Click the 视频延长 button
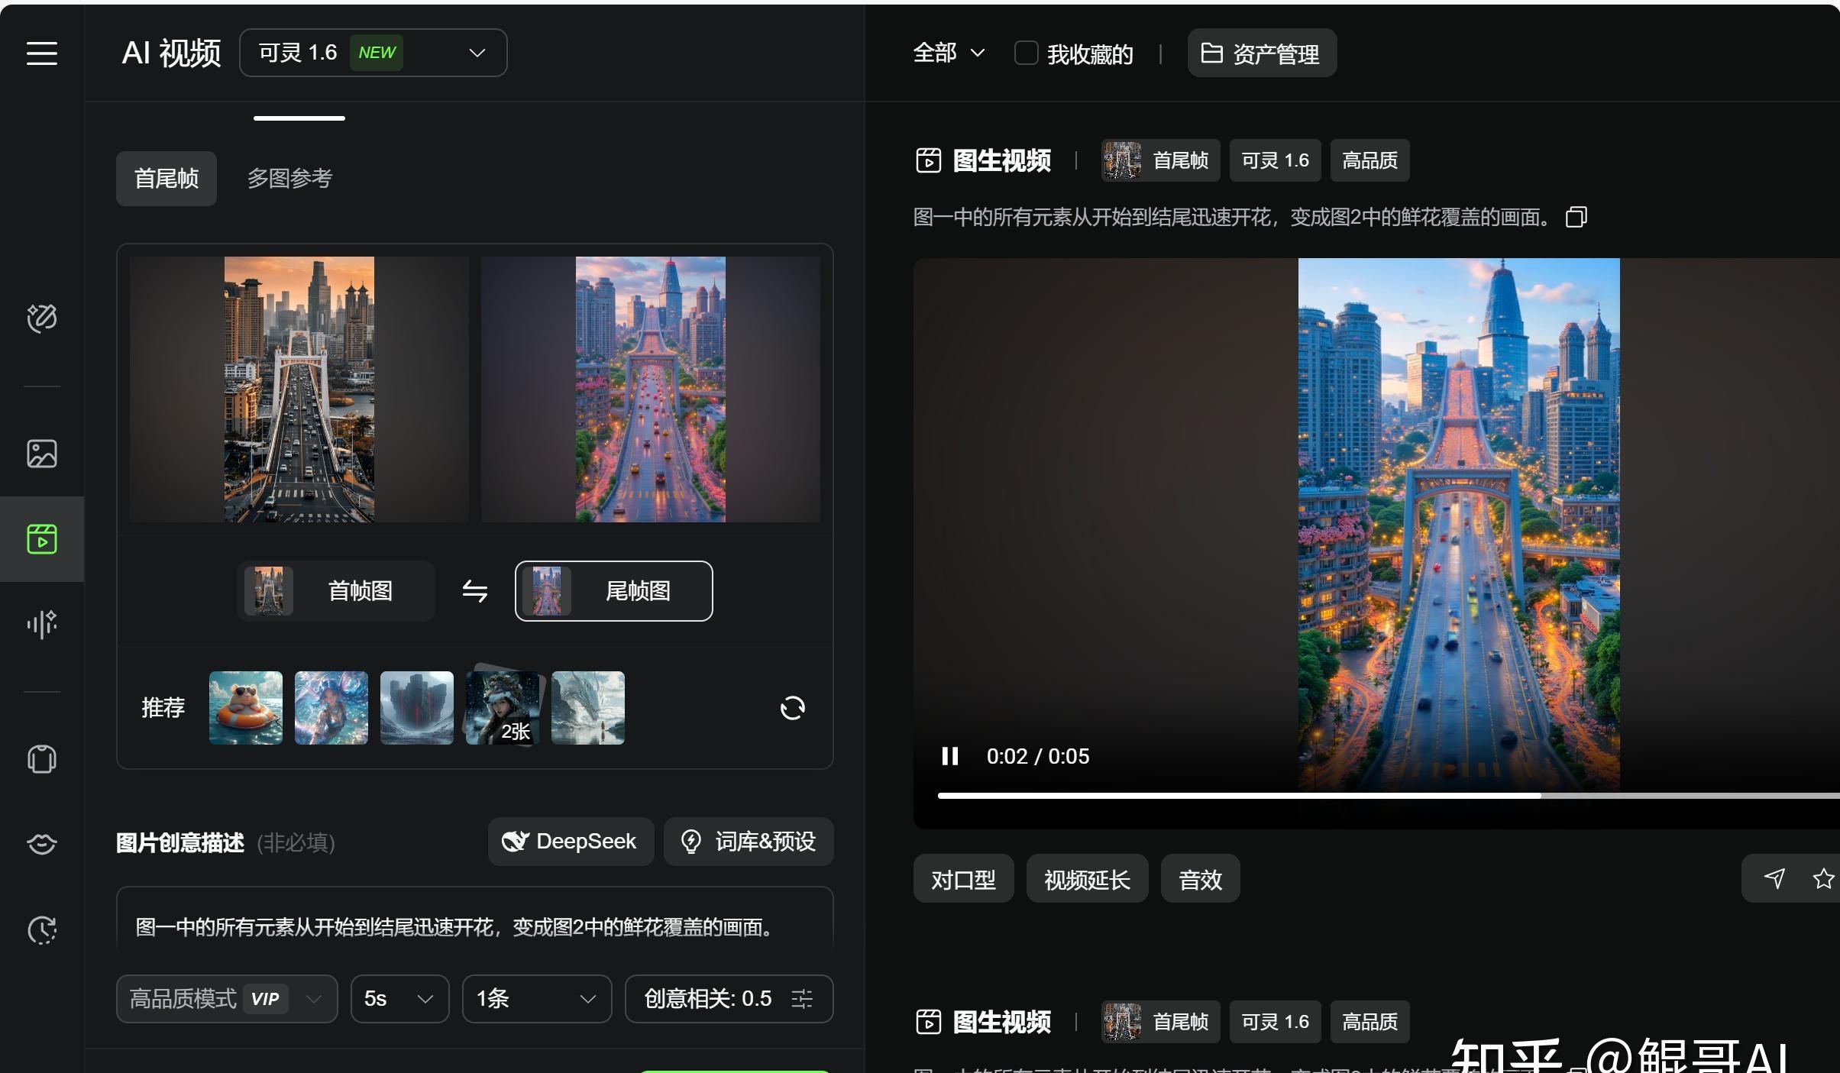Viewport: 1840px width, 1073px height. click(x=1086, y=879)
